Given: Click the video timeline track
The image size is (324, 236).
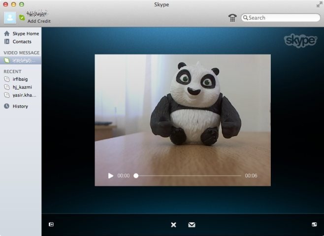Looking at the screenshot, I should pyautogui.click(x=188, y=176).
